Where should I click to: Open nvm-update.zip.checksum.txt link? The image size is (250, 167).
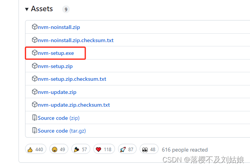point(74,105)
